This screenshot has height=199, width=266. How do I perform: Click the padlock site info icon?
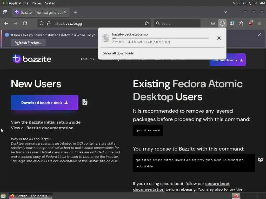pyautogui.click(x=49, y=23)
